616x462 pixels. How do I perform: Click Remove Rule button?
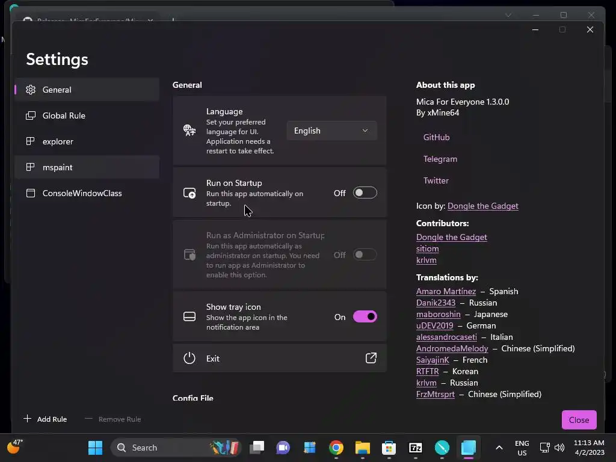(x=112, y=419)
